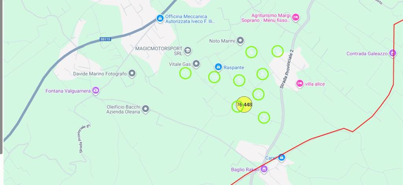The height and width of the screenshot is (185, 403).
Task: Select Davide Marino Fotografo pin
Action: pyautogui.click(x=132, y=74)
